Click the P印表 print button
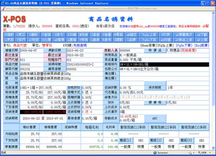This screenshot has width=216, height=156. (166, 35)
